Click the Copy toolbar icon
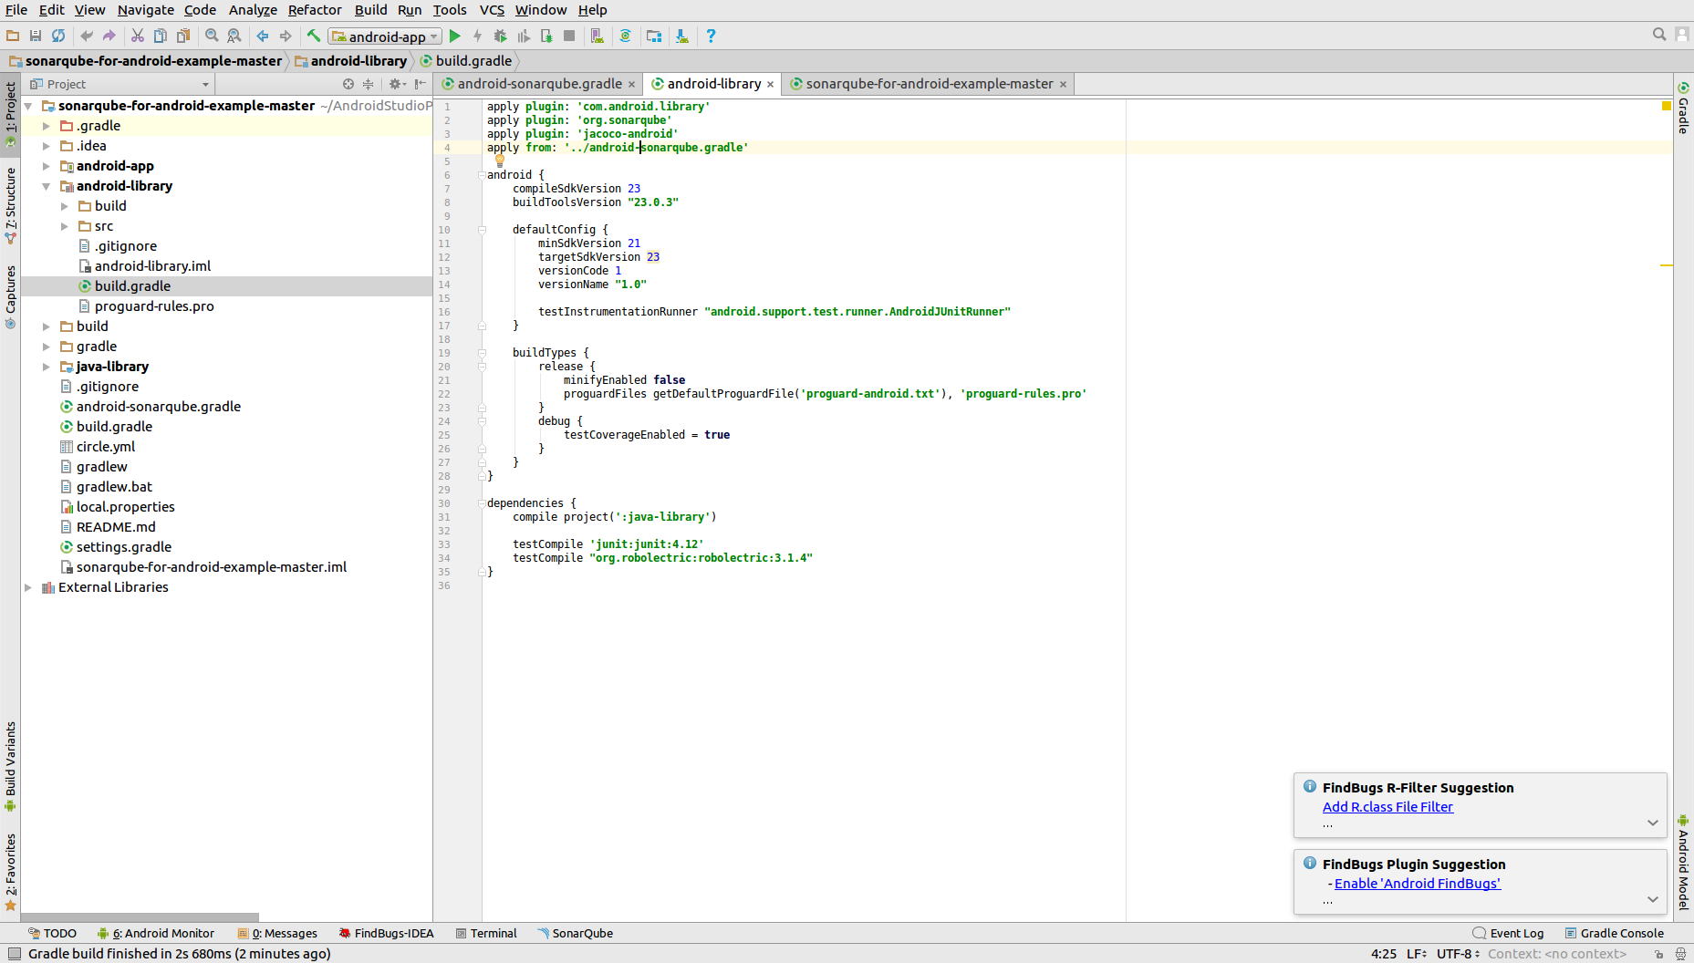 click(x=161, y=36)
